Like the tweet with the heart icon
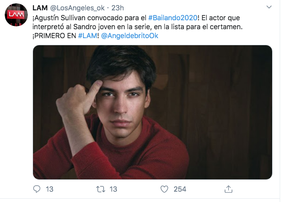 164,189
